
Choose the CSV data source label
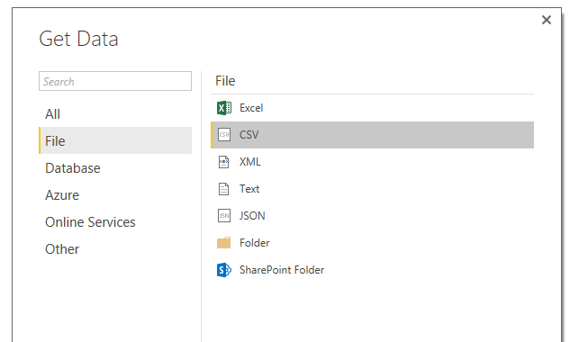[249, 135]
